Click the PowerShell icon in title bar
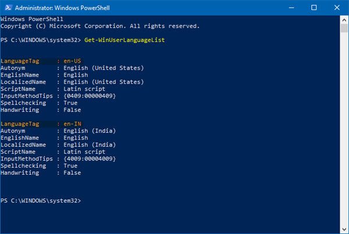Screen dimensions: 349x234 tap(8, 7)
